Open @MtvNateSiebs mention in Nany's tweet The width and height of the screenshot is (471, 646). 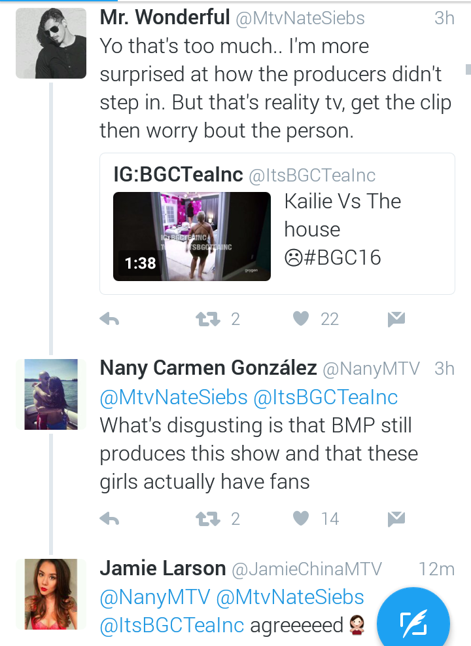(x=173, y=398)
